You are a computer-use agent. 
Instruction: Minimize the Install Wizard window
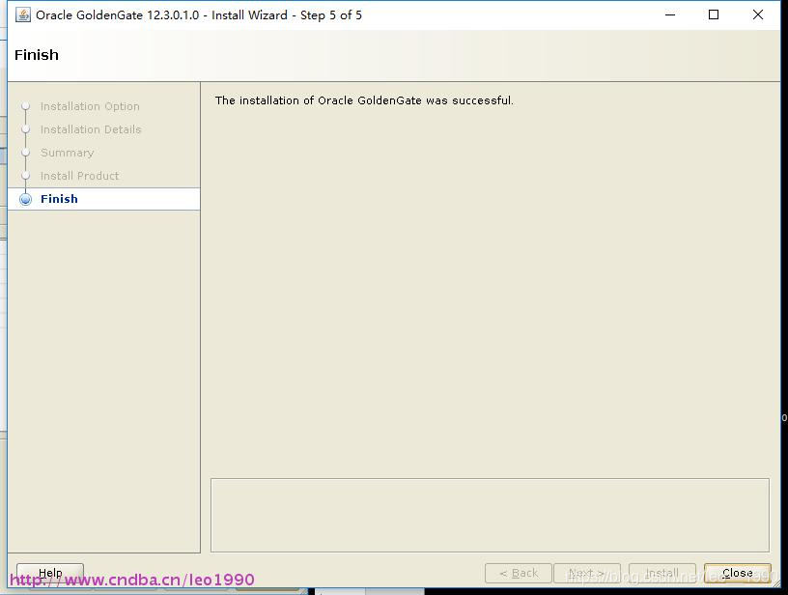[x=670, y=15]
